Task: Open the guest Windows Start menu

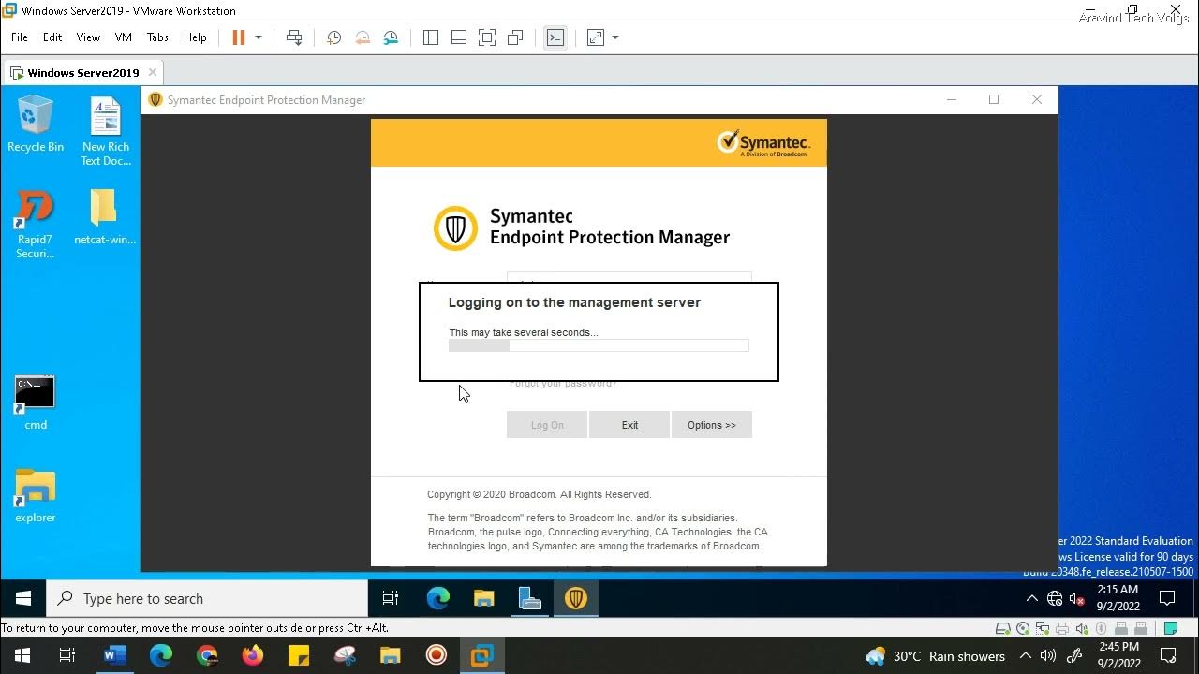Action: coord(23,598)
